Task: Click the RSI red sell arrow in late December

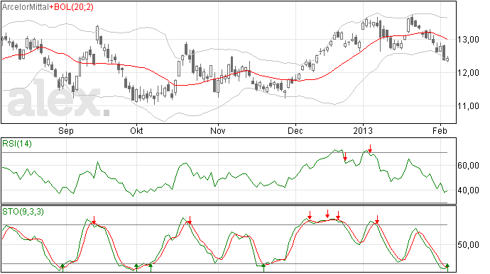Action: pos(345,156)
